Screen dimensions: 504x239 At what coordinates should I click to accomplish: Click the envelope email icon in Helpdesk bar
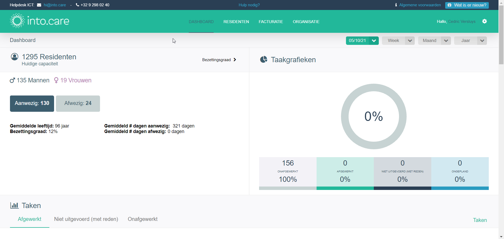(39, 5)
